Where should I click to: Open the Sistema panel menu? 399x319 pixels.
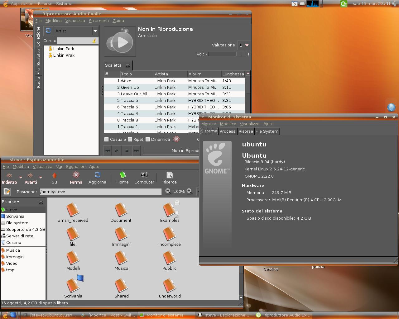coord(64,4)
